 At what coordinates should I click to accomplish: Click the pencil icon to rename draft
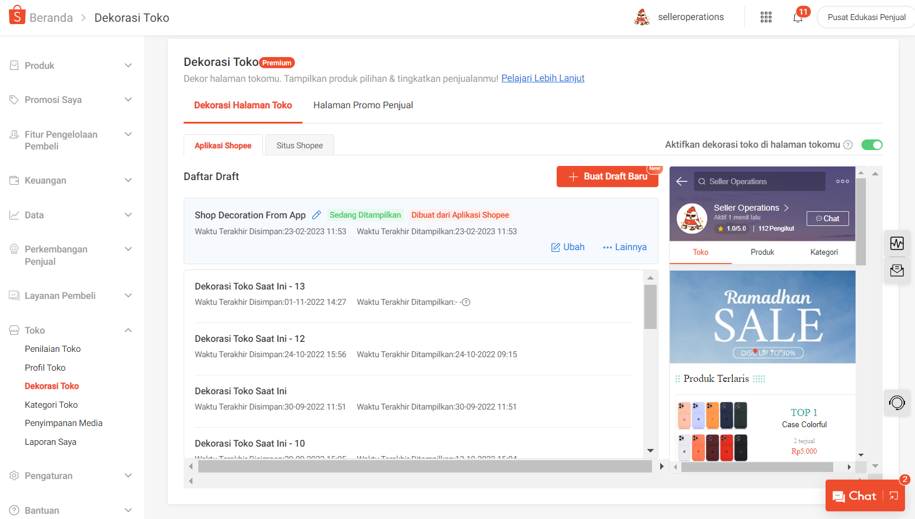pyautogui.click(x=317, y=215)
